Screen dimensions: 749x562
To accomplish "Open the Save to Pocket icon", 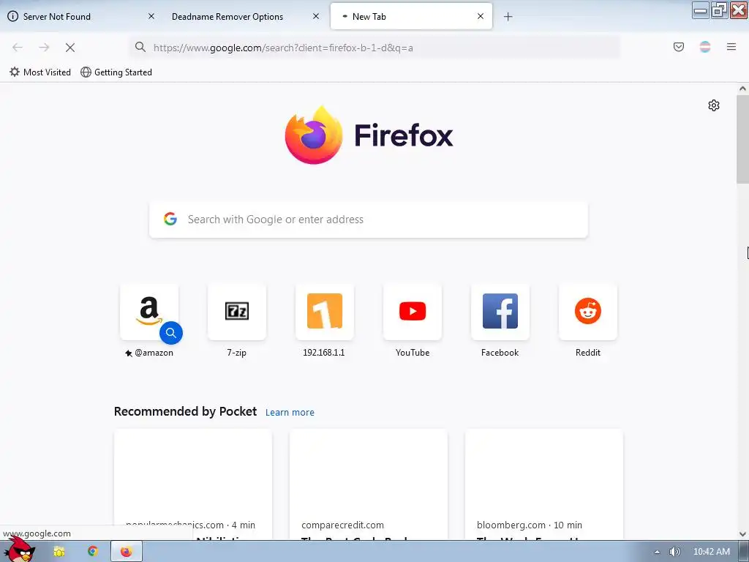I will click(x=678, y=47).
